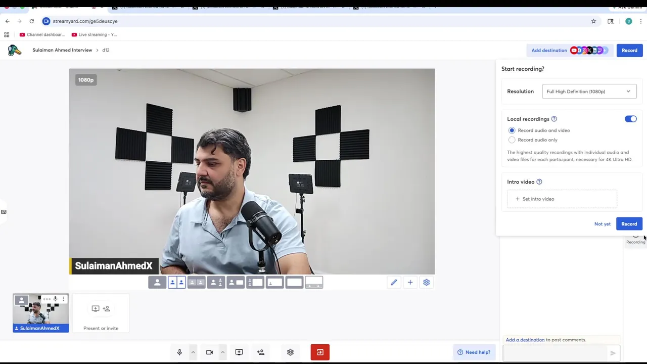Image resolution: width=647 pixels, height=364 pixels.
Task: Bookmark this page with the star icon
Action: (x=593, y=21)
